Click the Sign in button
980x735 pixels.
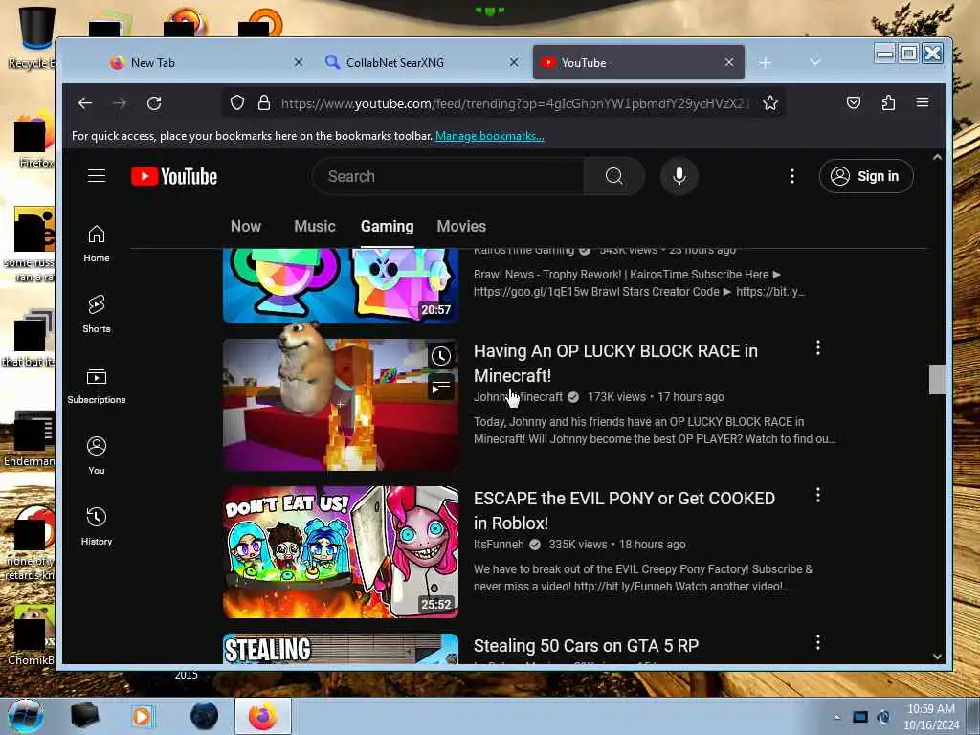click(x=865, y=176)
